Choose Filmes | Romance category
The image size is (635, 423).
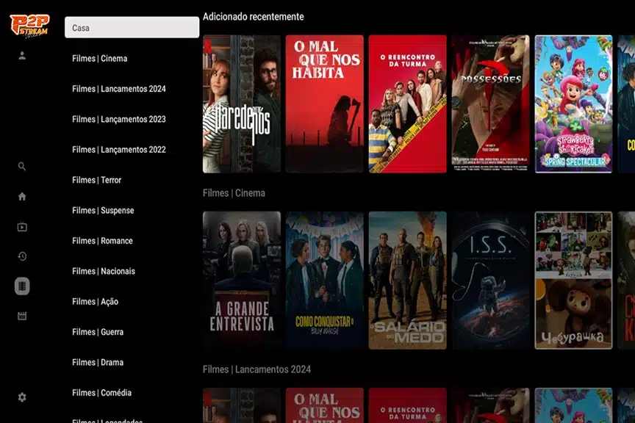click(102, 240)
